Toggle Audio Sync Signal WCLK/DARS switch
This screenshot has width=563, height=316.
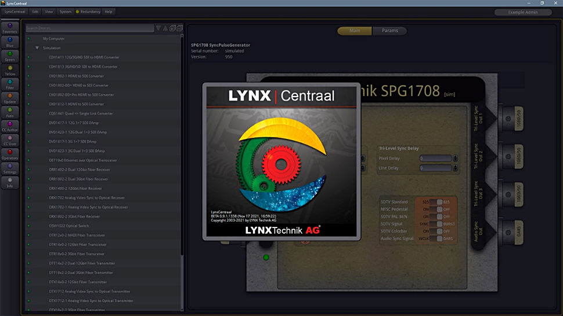coord(435,238)
